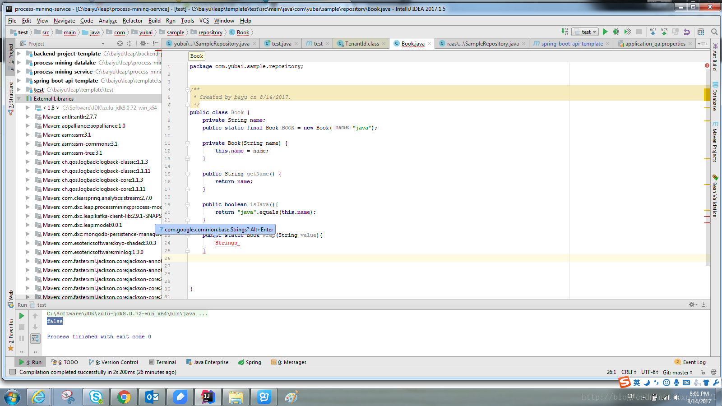Run the test configuration from the toolbar
722x406 pixels.
click(605, 32)
